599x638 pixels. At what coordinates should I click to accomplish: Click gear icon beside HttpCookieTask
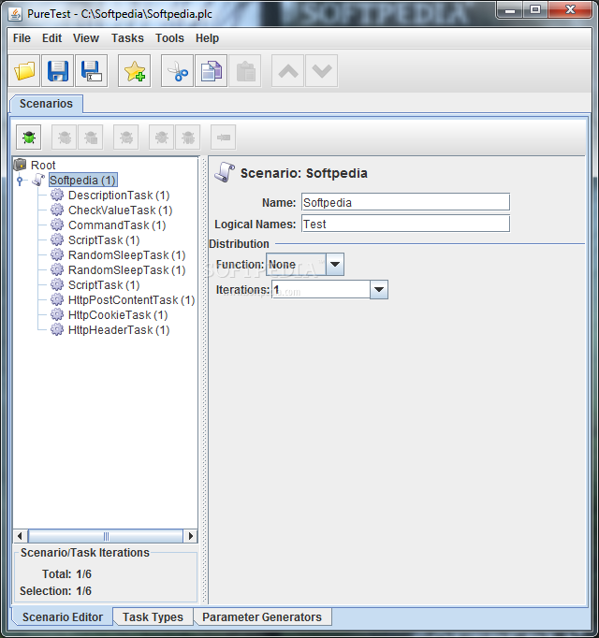pyautogui.click(x=57, y=314)
